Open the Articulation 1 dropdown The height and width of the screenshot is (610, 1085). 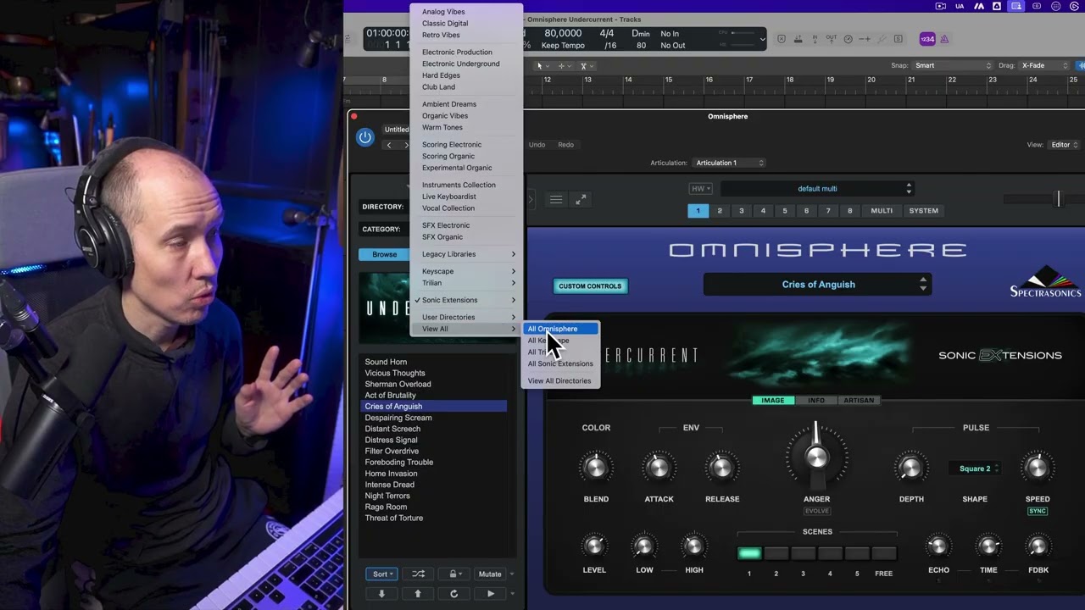(729, 163)
